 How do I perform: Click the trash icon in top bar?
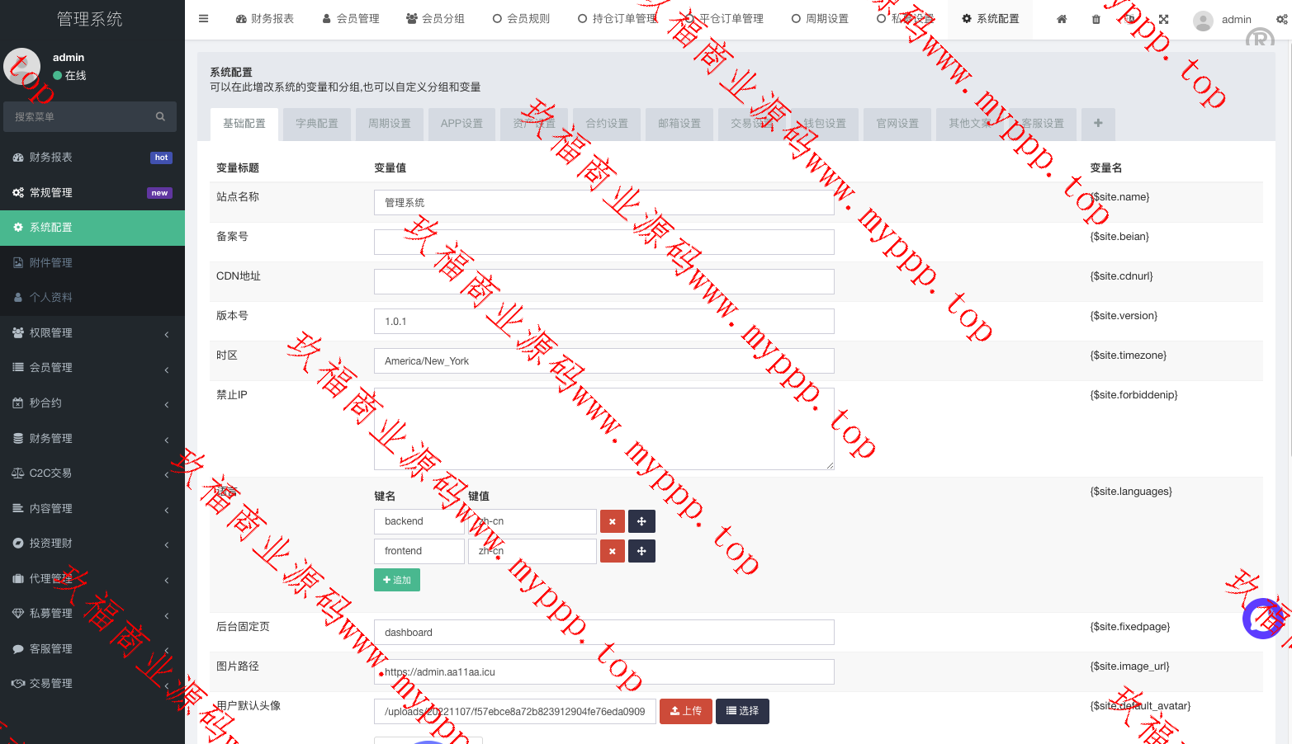coord(1096,19)
